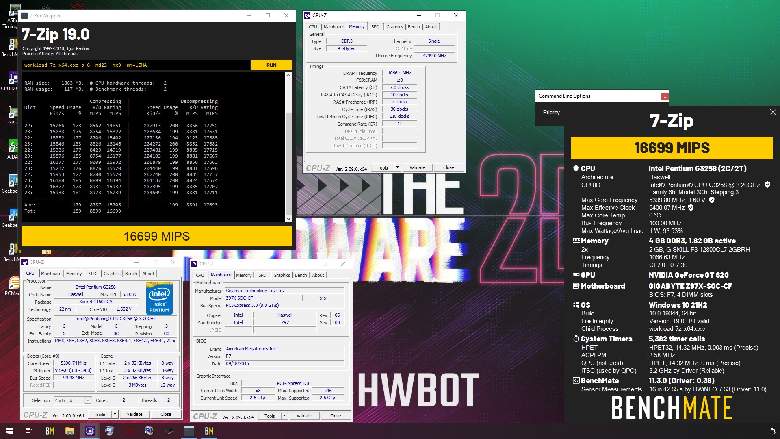This screenshot has height=439, width=780.
Task: Open the GPU-Z desktop shortcut
Action: coord(12,115)
